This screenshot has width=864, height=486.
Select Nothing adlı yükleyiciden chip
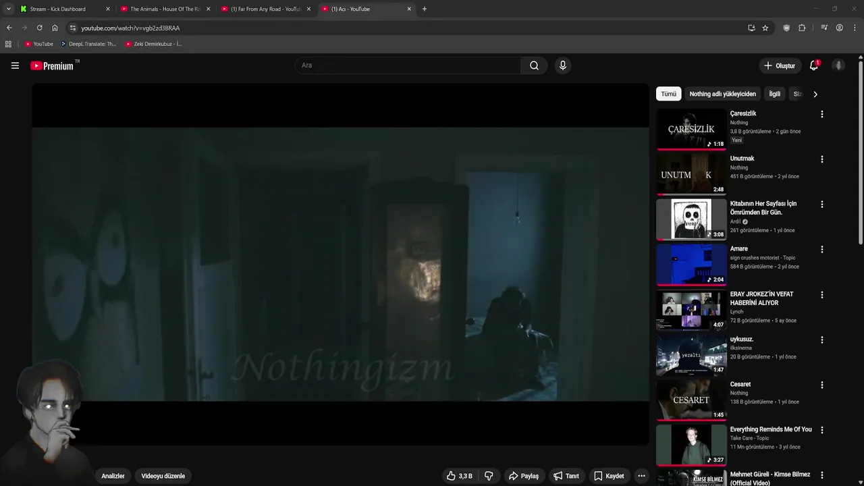coord(722,94)
